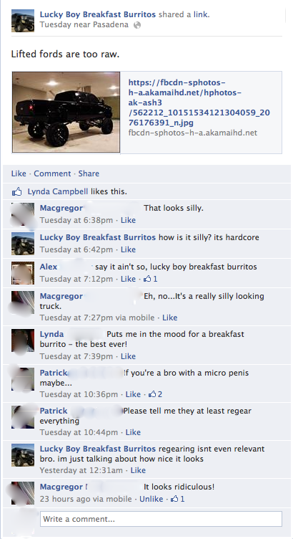Click thumbs-up count on Patrick's 10:36pm comment

coord(155,394)
